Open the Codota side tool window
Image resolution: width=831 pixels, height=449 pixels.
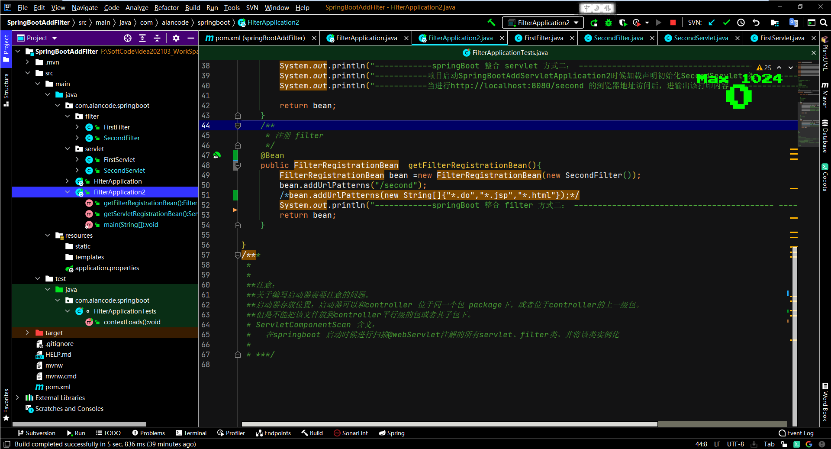coord(825,178)
